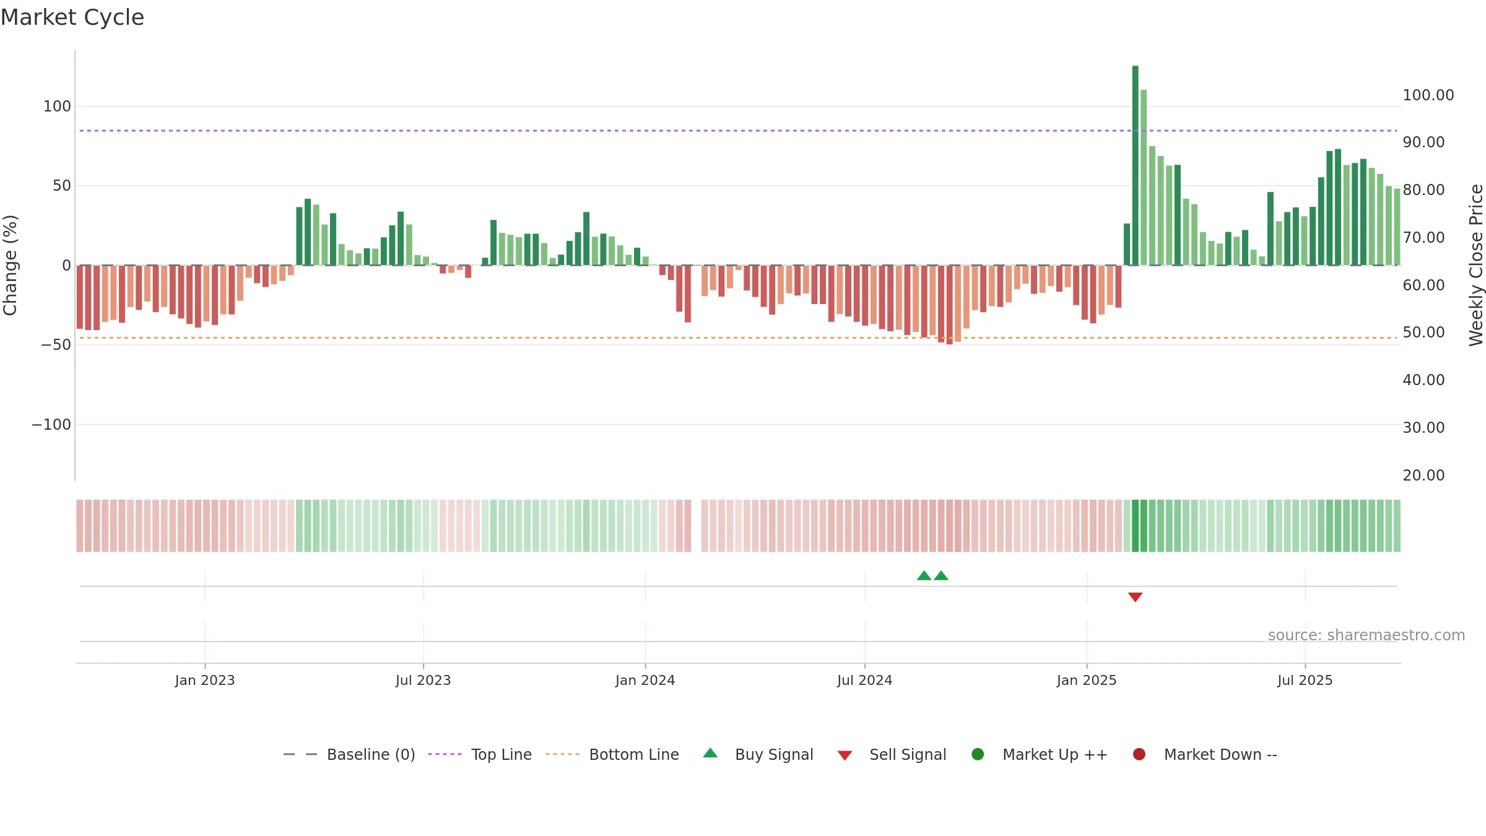Click the Jul 2025 x-axis label
Image resolution: width=1486 pixels, height=836 pixels.
pyautogui.click(x=1305, y=680)
